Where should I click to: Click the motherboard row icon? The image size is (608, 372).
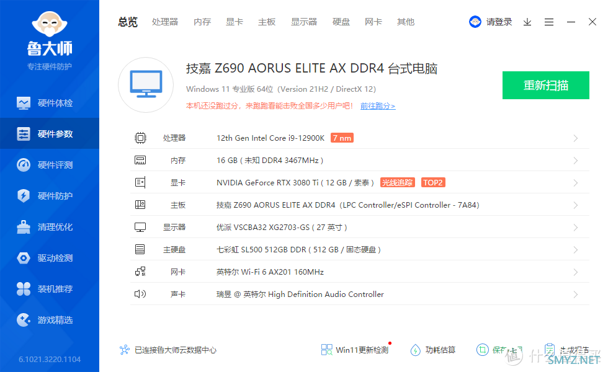(x=140, y=205)
